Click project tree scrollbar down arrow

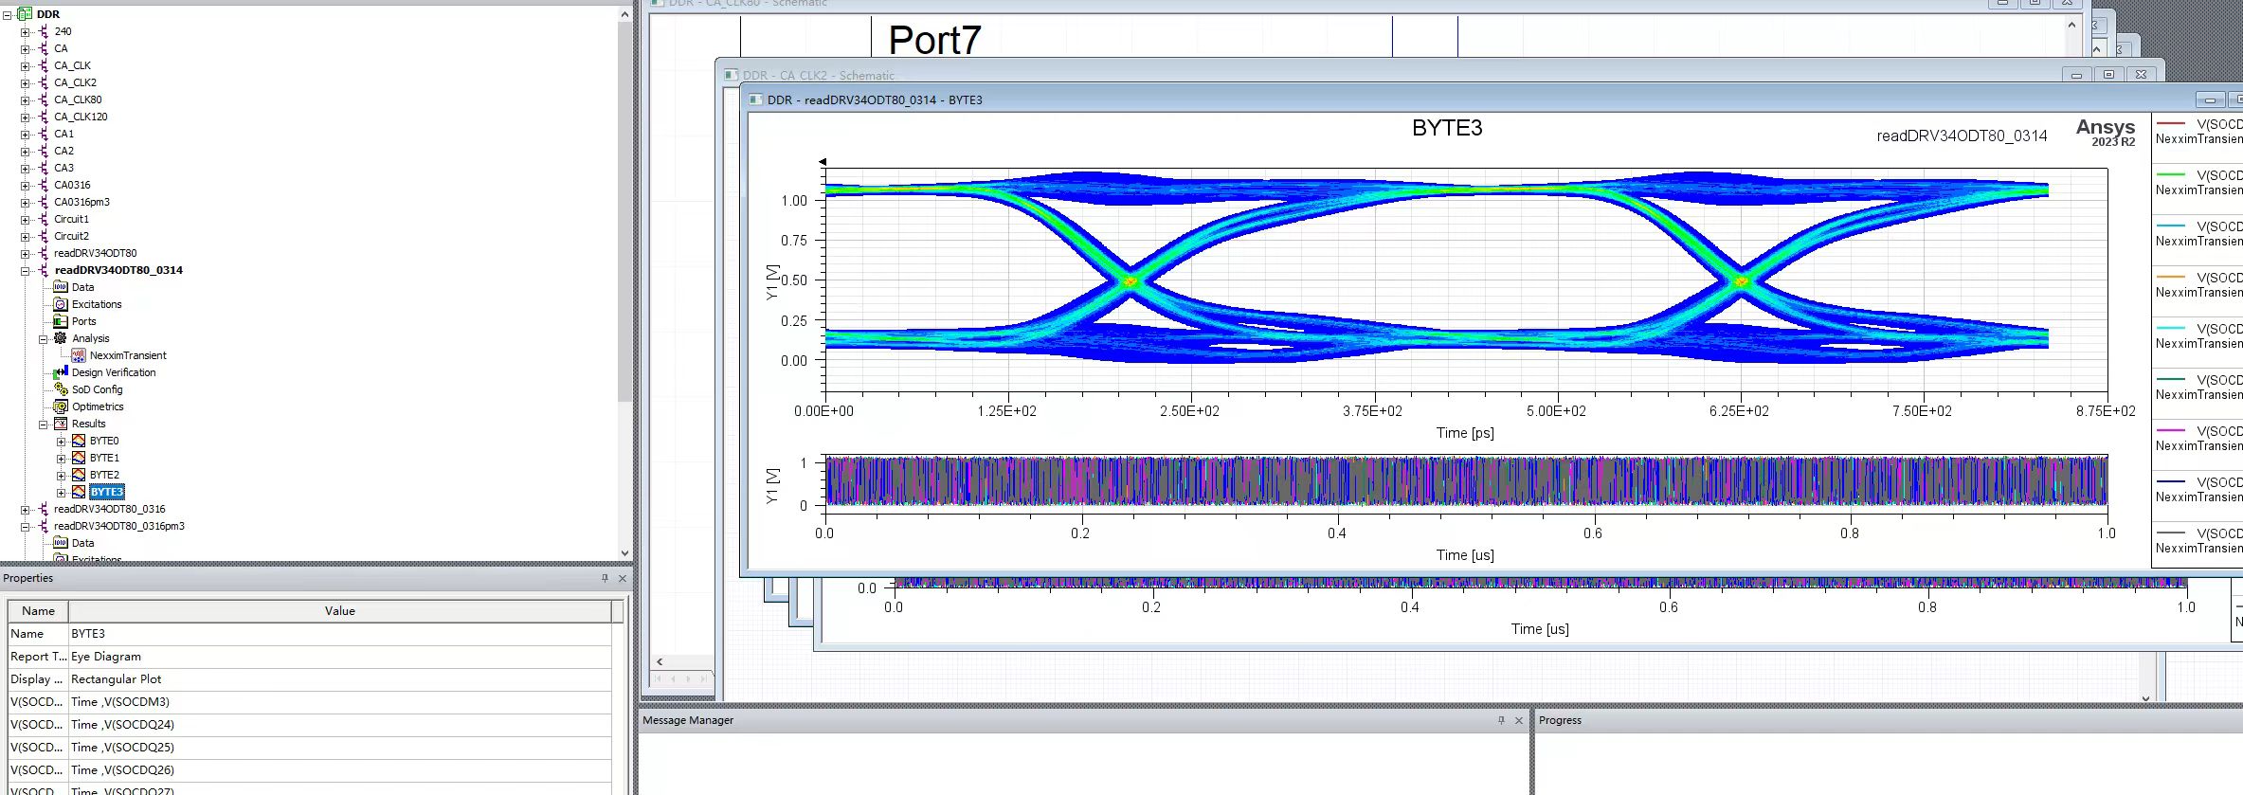(x=624, y=553)
